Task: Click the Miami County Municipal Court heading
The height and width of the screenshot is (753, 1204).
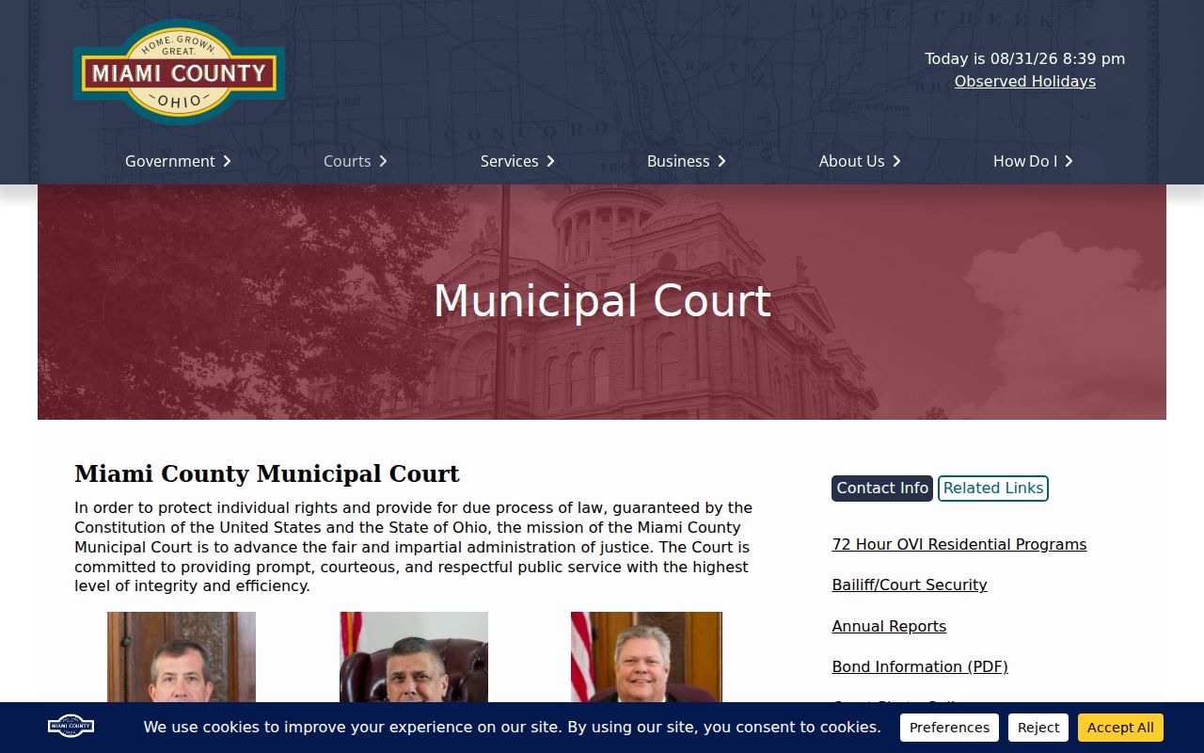Action: 267,473
